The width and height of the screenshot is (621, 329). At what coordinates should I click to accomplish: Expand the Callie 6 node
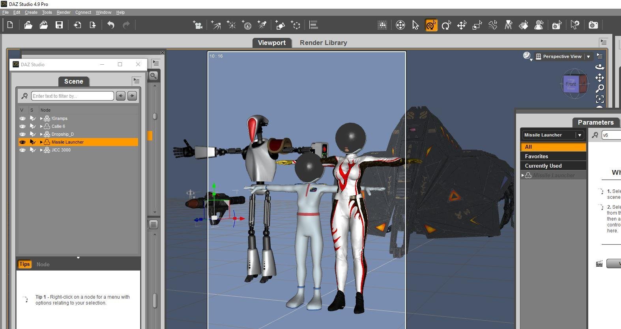click(x=41, y=126)
